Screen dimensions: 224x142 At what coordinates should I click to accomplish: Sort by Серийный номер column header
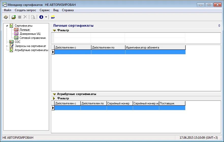coord(120,103)
